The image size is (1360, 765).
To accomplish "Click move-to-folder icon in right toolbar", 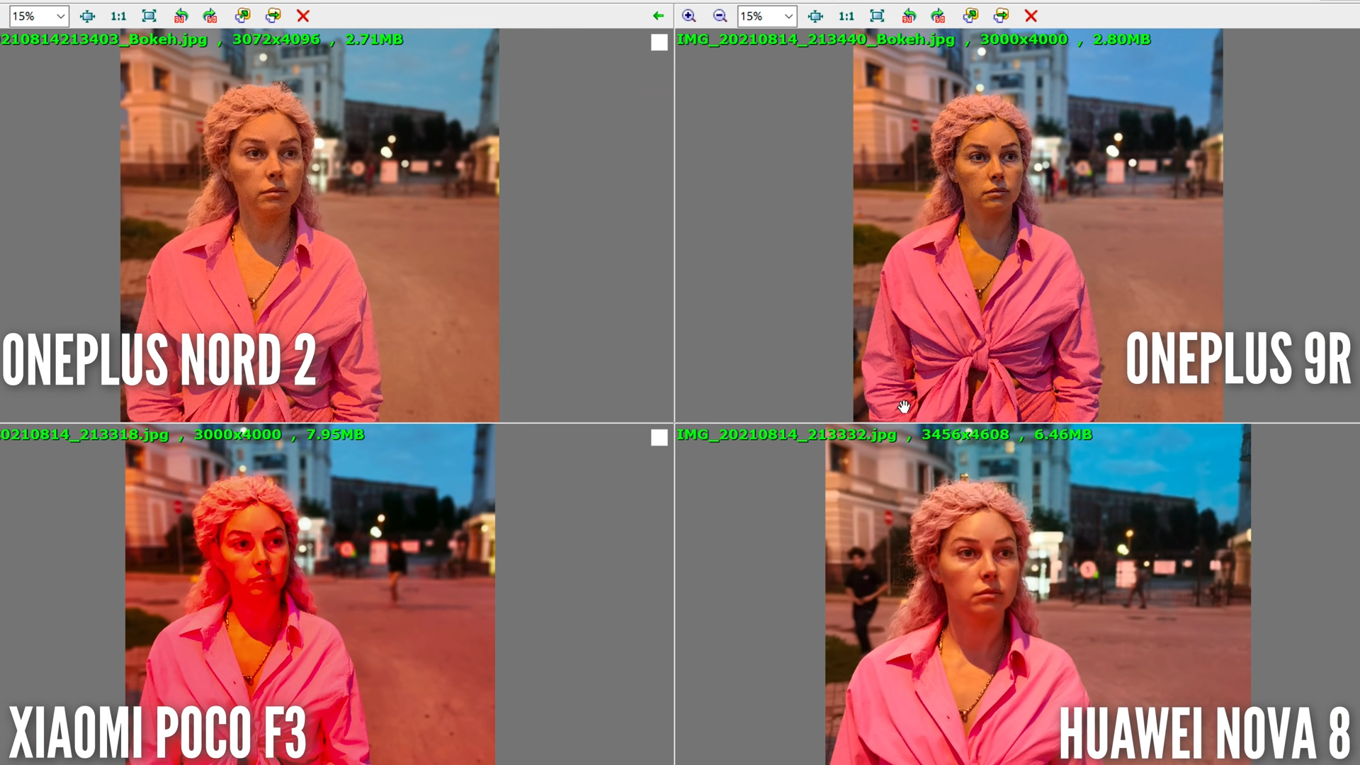I will point(1001,16).
